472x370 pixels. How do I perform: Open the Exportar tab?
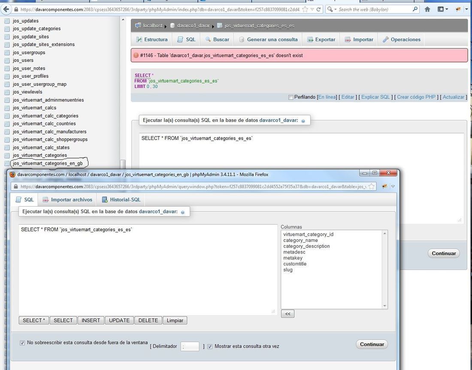pyautogui.click(x=321, y=39)
